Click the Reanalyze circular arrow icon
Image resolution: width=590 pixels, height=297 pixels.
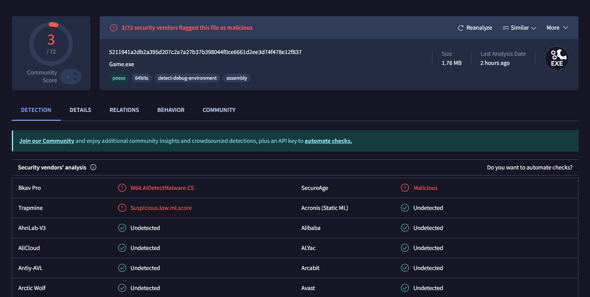(x=460, y=28)
